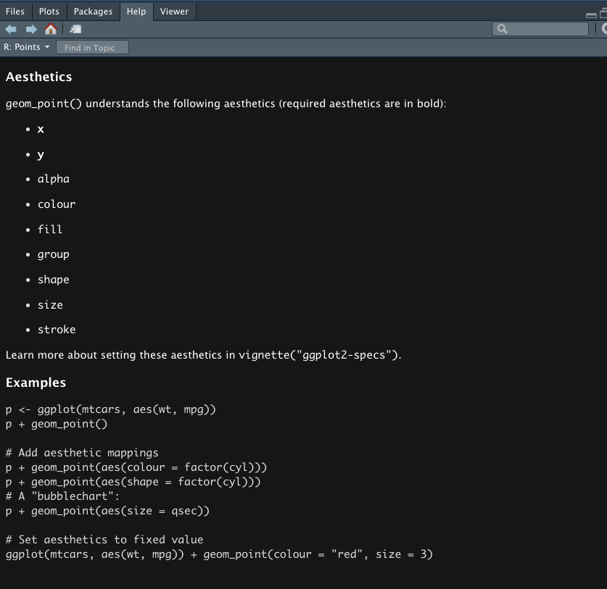
Task: Click the forward arrow in Help toolbar
Action: tap(31, 29)
